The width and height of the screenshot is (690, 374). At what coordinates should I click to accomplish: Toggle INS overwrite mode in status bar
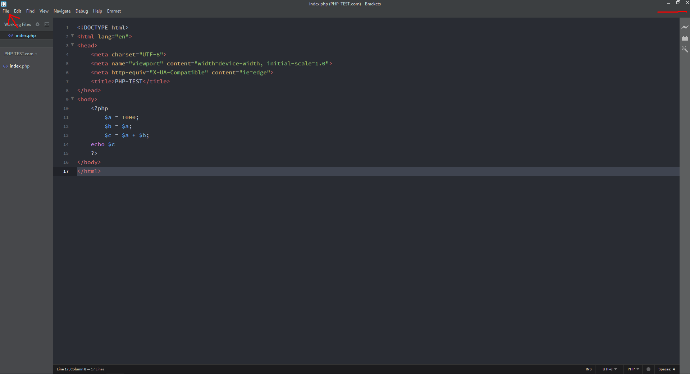589,369
